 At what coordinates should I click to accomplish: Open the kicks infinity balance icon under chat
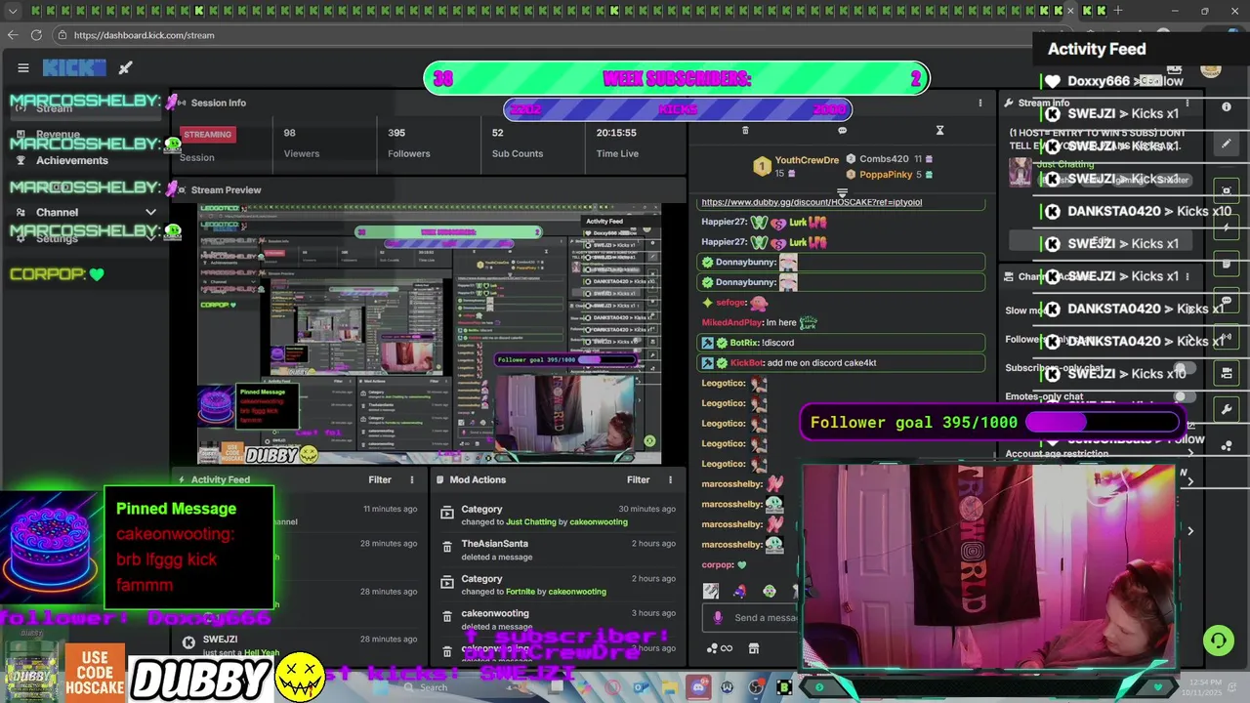pos(719,648)
